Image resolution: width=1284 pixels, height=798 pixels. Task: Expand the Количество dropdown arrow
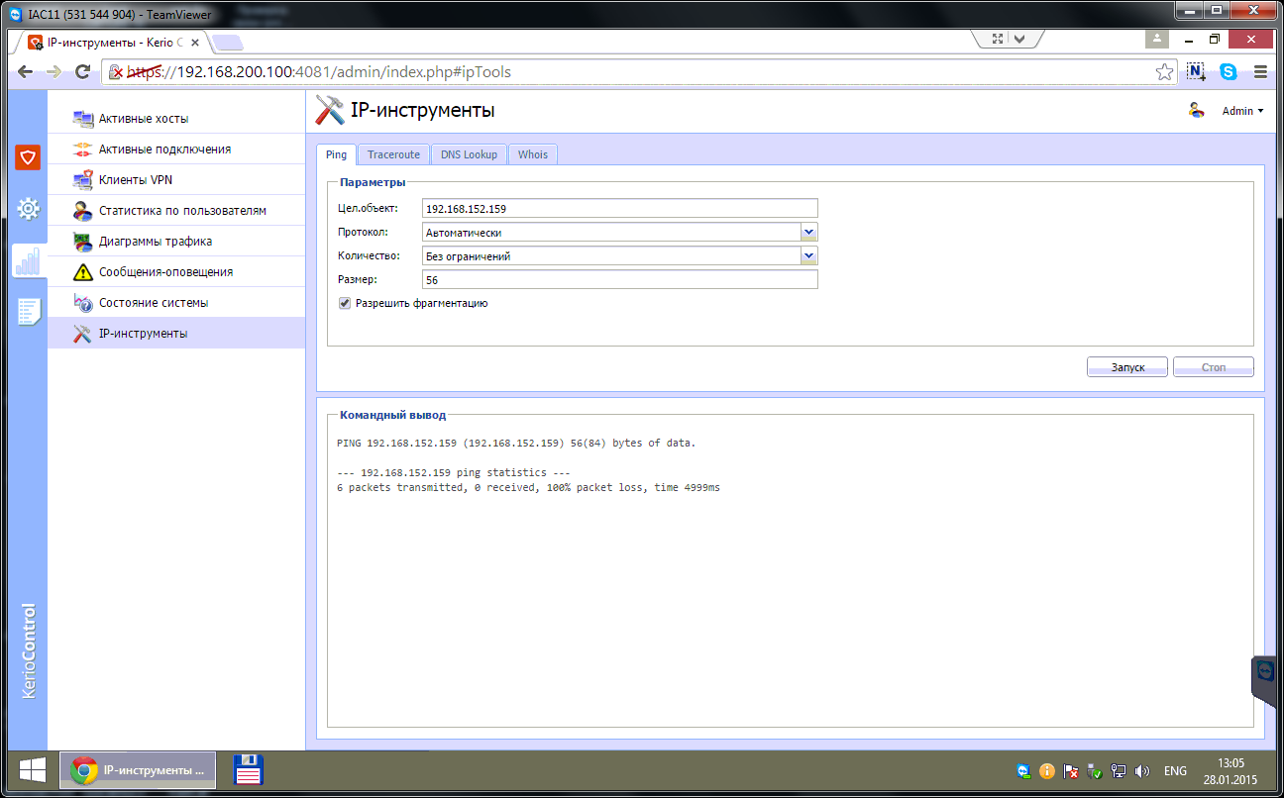pyautogui.click(x=809, y=256)
